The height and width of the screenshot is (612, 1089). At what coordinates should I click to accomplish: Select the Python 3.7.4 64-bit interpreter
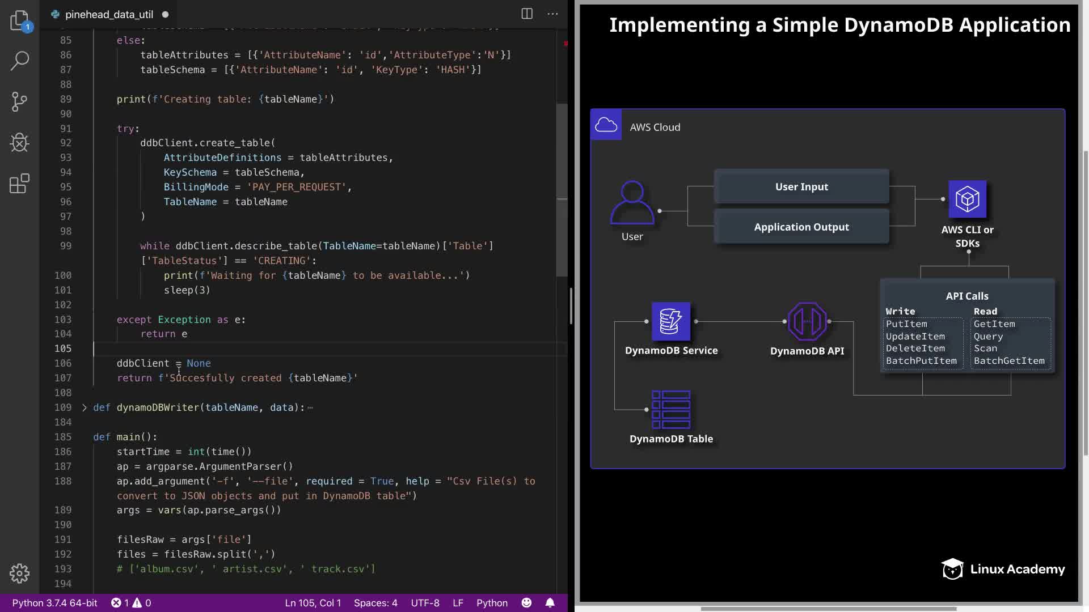(54, 603)
